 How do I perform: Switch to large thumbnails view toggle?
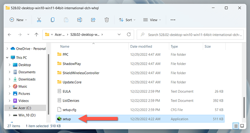(x=242, y=126)
